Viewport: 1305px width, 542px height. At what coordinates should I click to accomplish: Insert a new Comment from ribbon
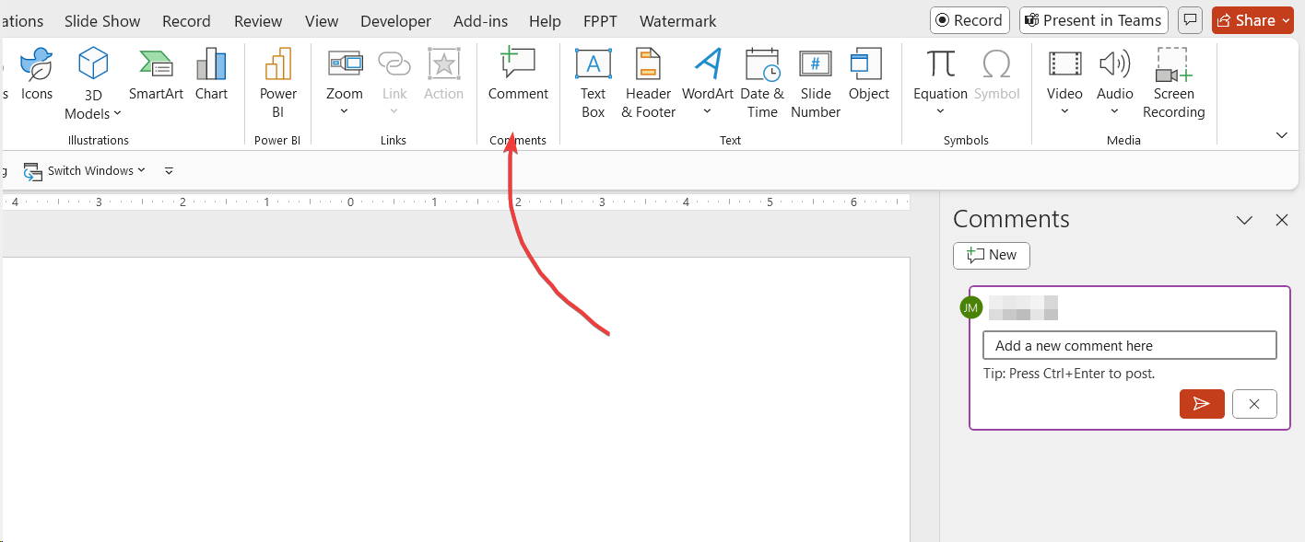point(518,75)
